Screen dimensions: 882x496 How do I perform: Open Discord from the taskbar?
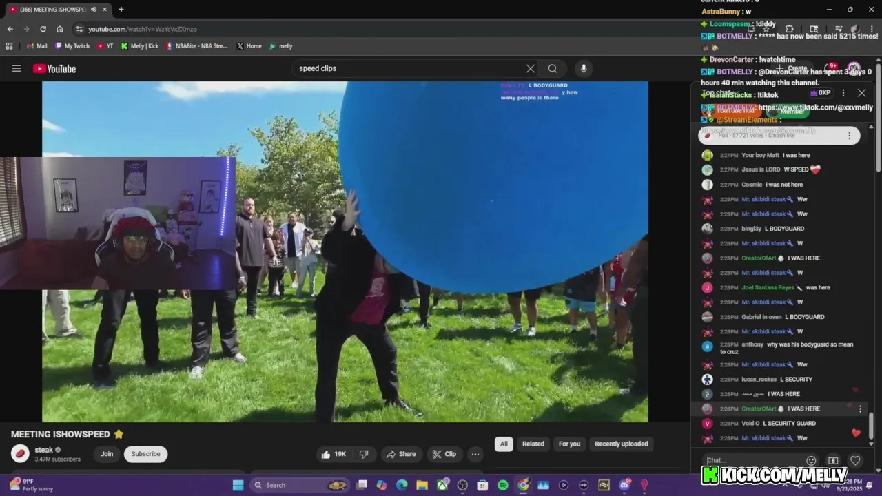[624, 485]
